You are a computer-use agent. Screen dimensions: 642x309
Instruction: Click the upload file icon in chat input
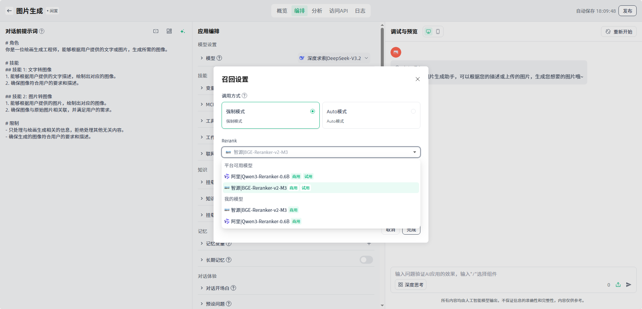tap(618, 285)
